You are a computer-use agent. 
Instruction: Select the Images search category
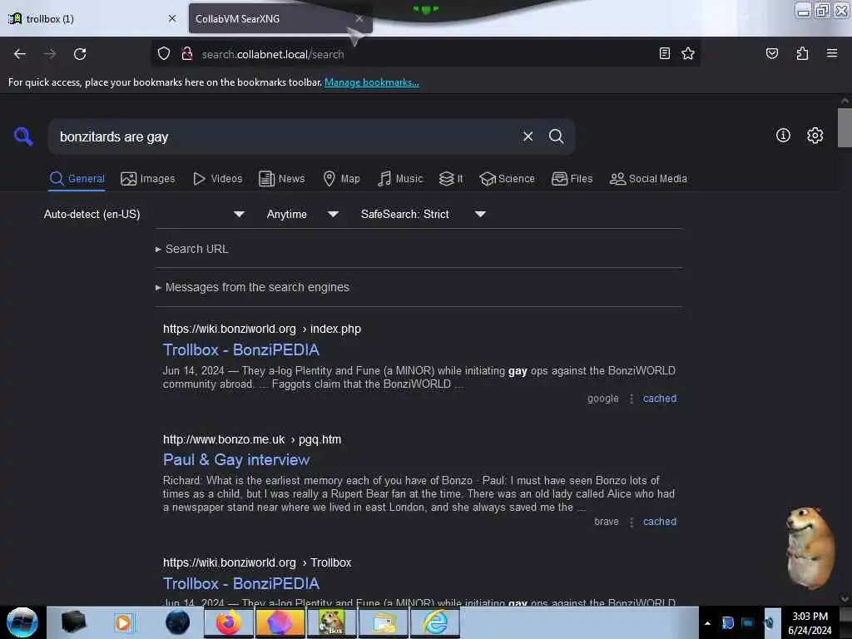point(148,179)
